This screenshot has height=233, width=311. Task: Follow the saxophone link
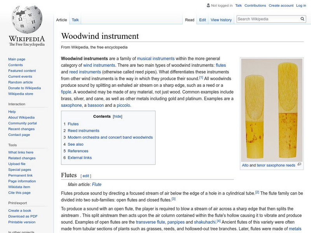[x=71, y=105]
